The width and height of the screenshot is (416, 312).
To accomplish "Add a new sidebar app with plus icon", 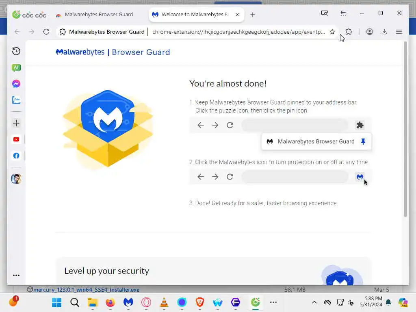I will pos(16,123).
